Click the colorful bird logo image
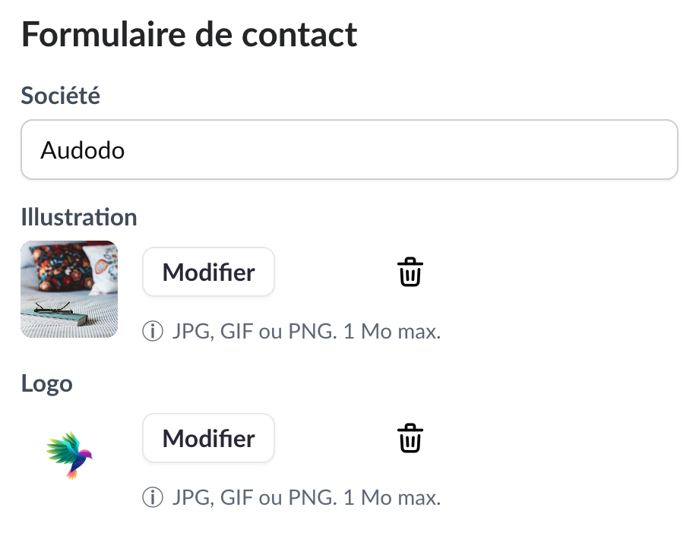 [x=69, y=455]
